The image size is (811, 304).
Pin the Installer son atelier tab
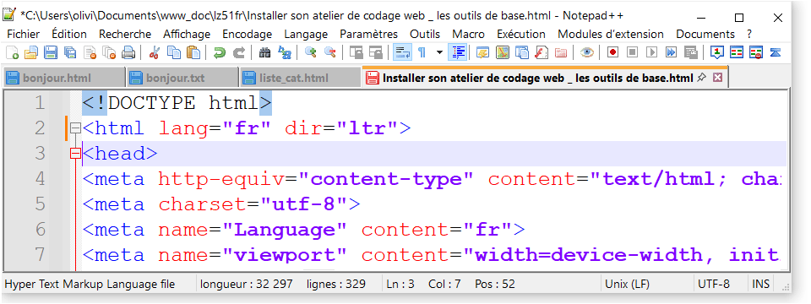tap(701, 78)
